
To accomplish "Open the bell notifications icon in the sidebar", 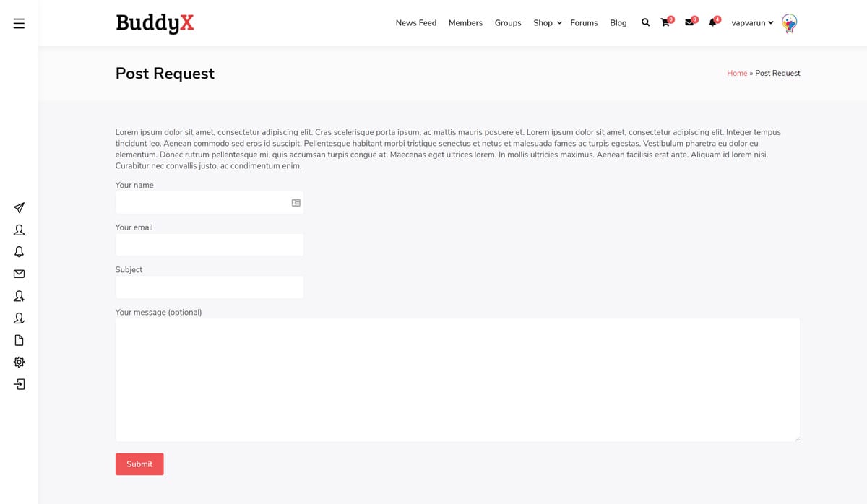I will 19,252.
